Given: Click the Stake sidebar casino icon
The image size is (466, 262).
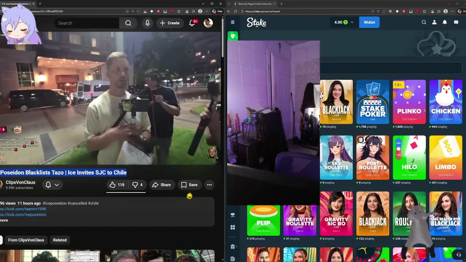Looking at the screenshot, I should coord(233,215).
